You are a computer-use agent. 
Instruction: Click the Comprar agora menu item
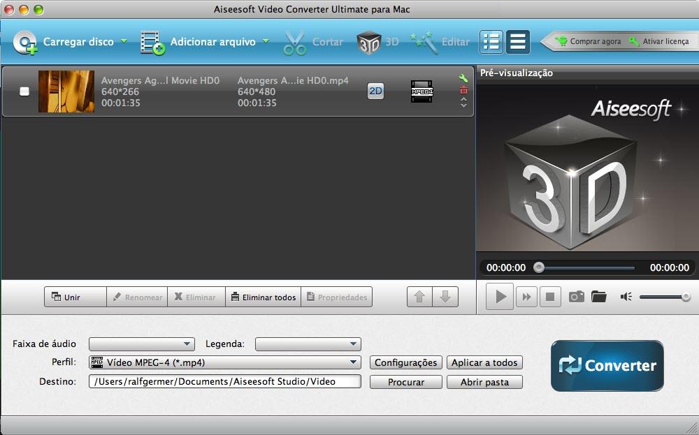pyautogui.click(x=596, y=41)
